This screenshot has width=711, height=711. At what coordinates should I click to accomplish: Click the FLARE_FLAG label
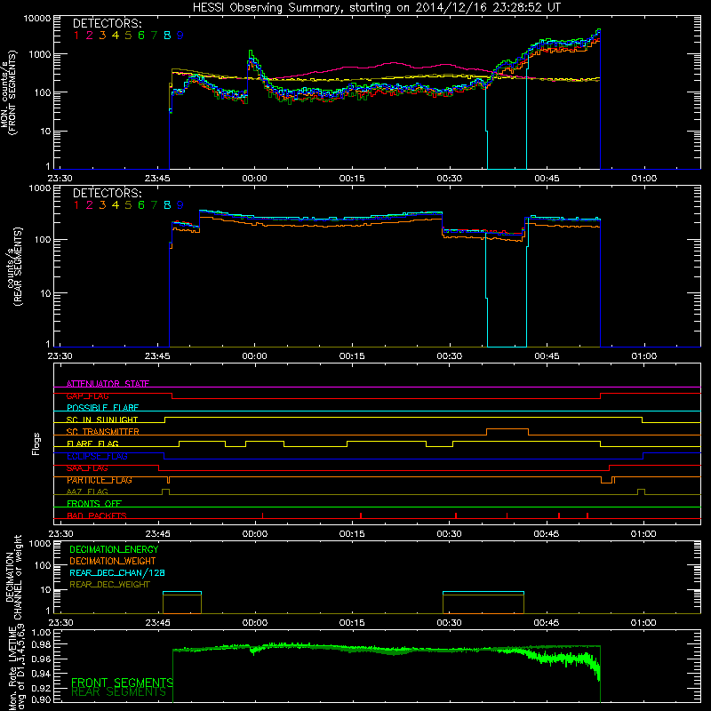pos(92,443)
